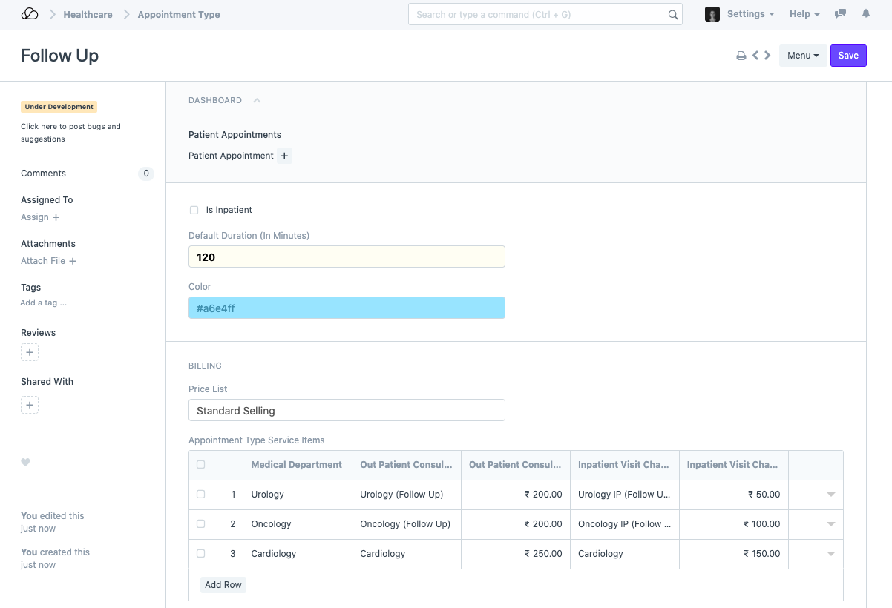
Task: Click the print icon in header
Action: (741, 56)
